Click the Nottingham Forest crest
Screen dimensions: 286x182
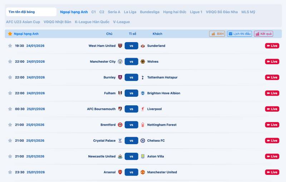[143, 125]
